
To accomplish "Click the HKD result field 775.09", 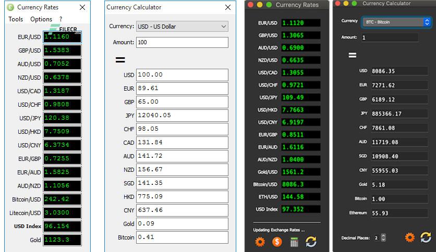I will pos(182,197).
